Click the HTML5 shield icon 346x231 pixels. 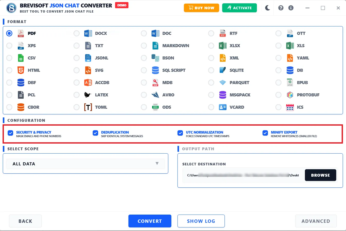[21, 70]
